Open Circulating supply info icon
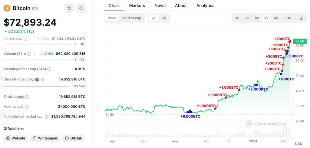The image size is (310, 148). 43,80
